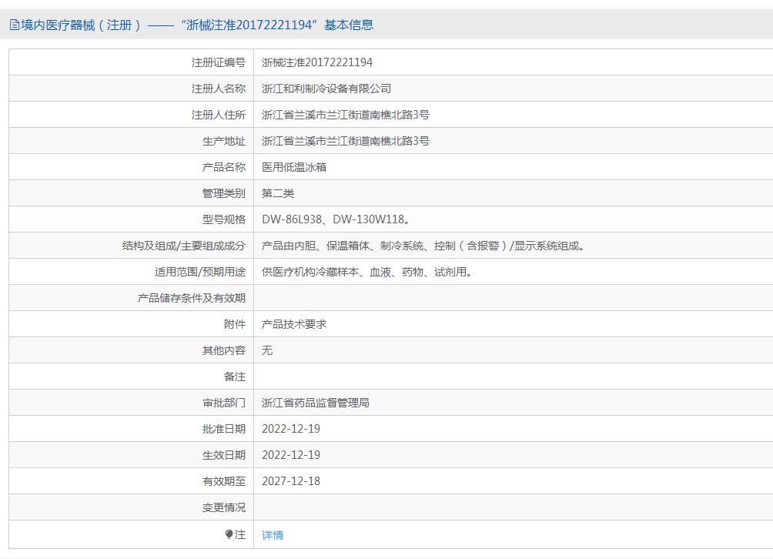Screen dimensions: 773x559
Task: Click the 审批部门 label
Action: pyautogui.click(x=224, y=403)
